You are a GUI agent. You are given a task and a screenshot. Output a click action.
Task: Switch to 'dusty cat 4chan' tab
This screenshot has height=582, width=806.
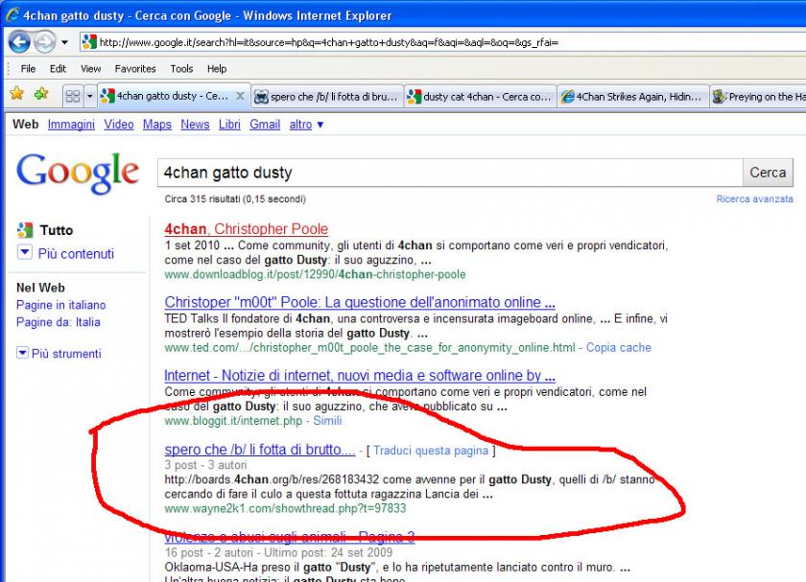[x=480, y=97]
